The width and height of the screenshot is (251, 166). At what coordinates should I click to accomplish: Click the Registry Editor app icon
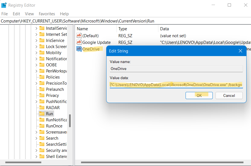[4, 5]
